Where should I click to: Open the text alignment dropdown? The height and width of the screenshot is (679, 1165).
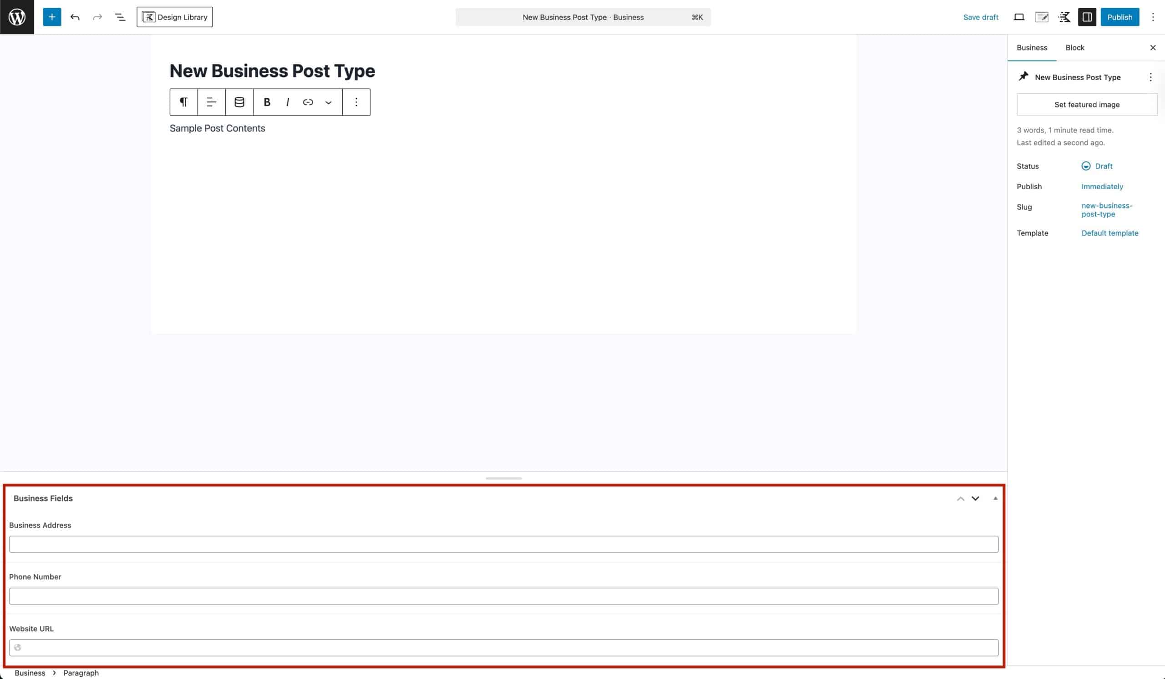pos(211,101)
